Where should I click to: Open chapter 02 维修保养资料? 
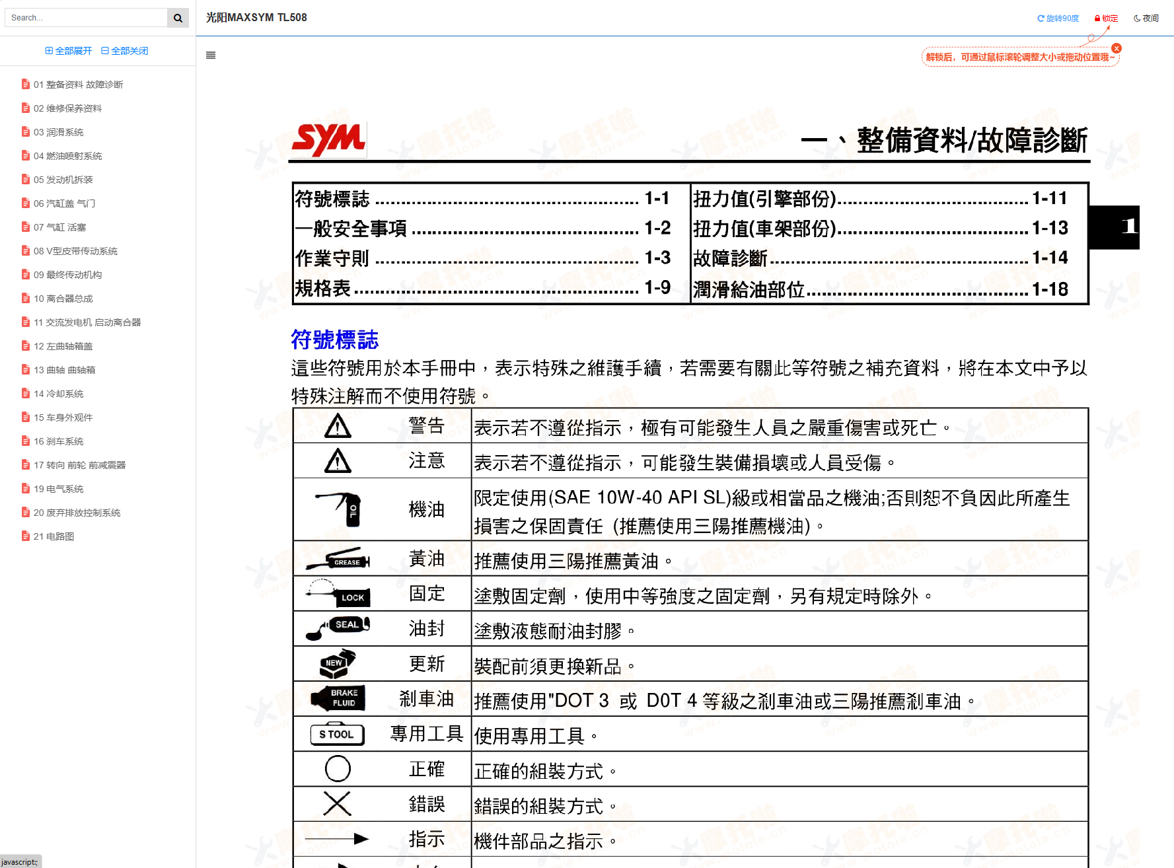coord(68,108)
